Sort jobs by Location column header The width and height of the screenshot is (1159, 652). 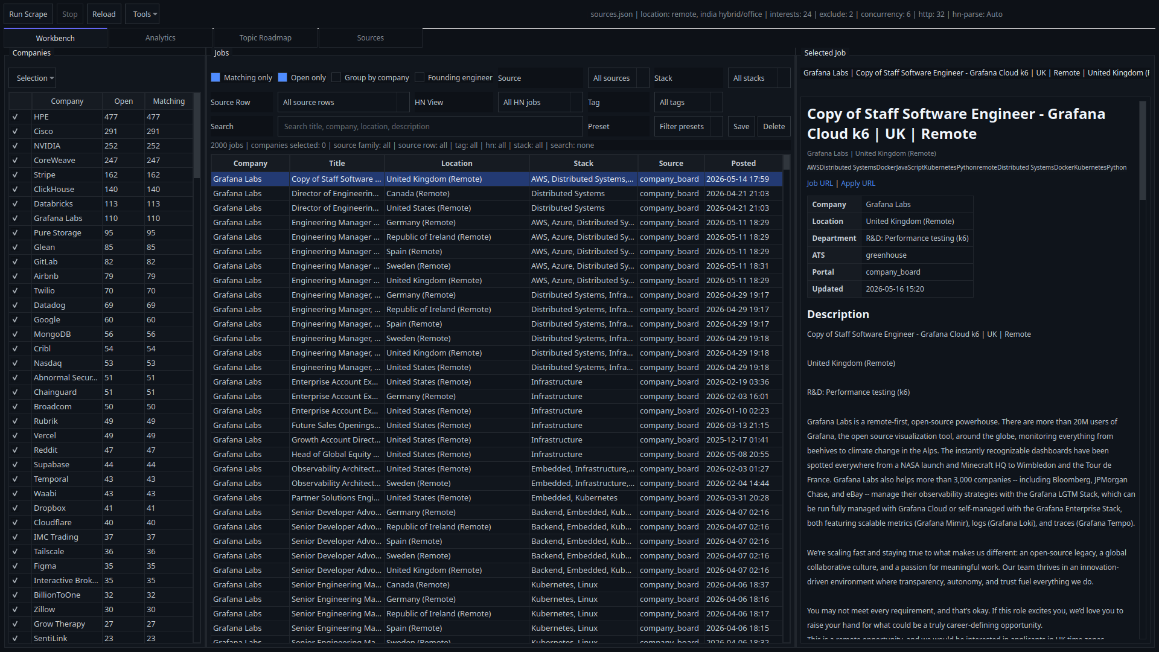(x=457, y=164)
